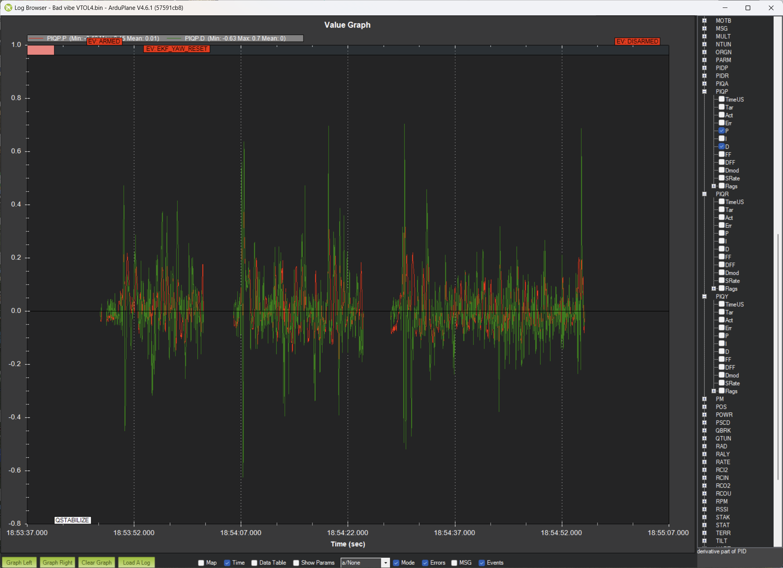Select the ORGN tree item
The width and height of the screenshot is (783, 568).
click(723, 52)
